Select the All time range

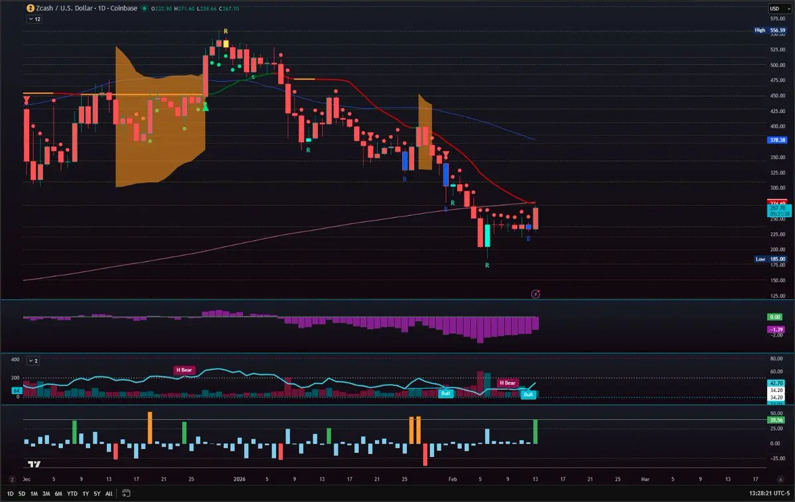pyautogui.click(x=109, y=493)
